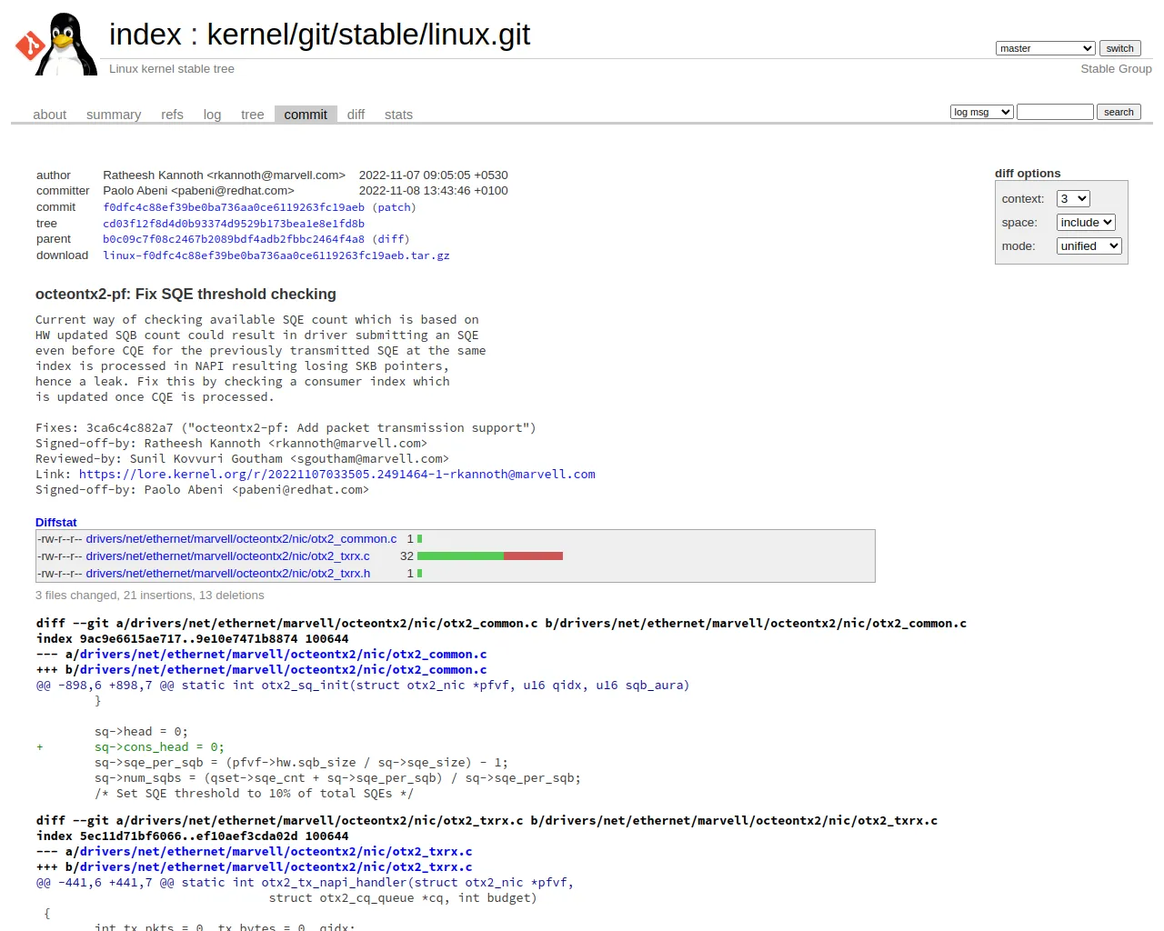
Task: Open the master branch dropdown
Action: pos(1045,48)
